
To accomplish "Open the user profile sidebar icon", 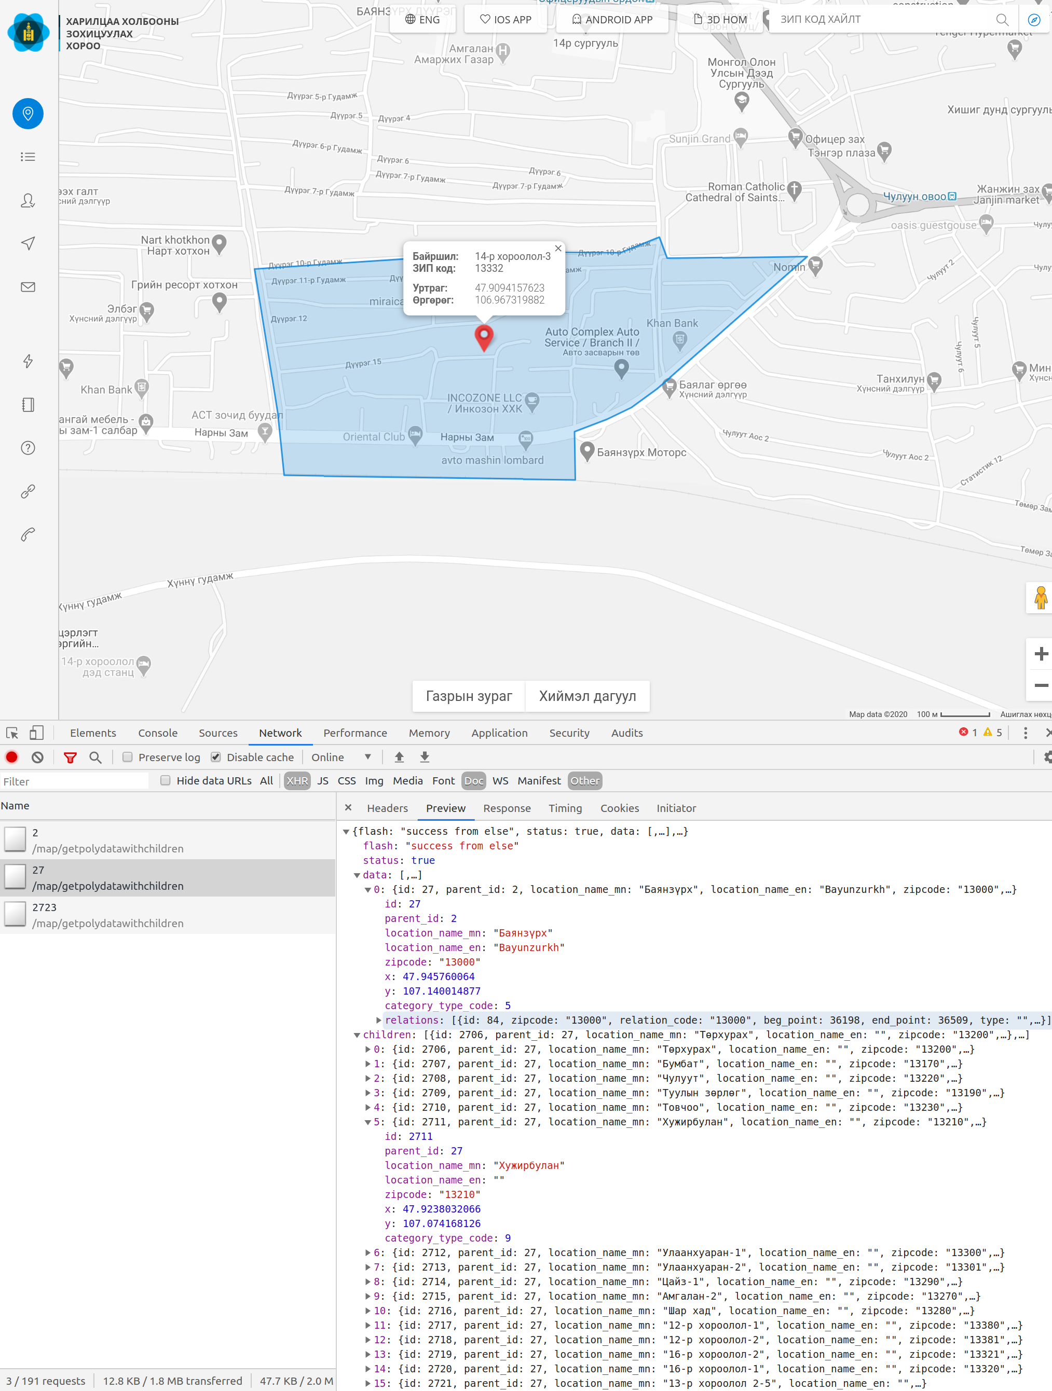I will [29, 201].
